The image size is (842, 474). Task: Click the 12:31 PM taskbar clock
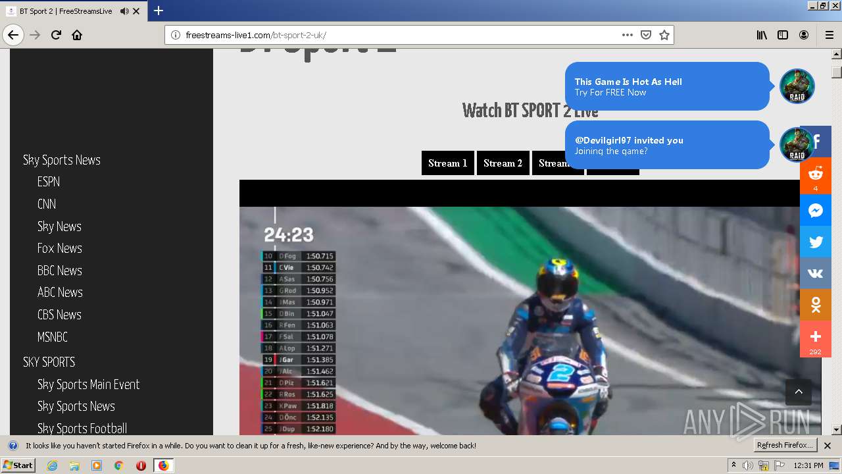click(x=808, y=465)
